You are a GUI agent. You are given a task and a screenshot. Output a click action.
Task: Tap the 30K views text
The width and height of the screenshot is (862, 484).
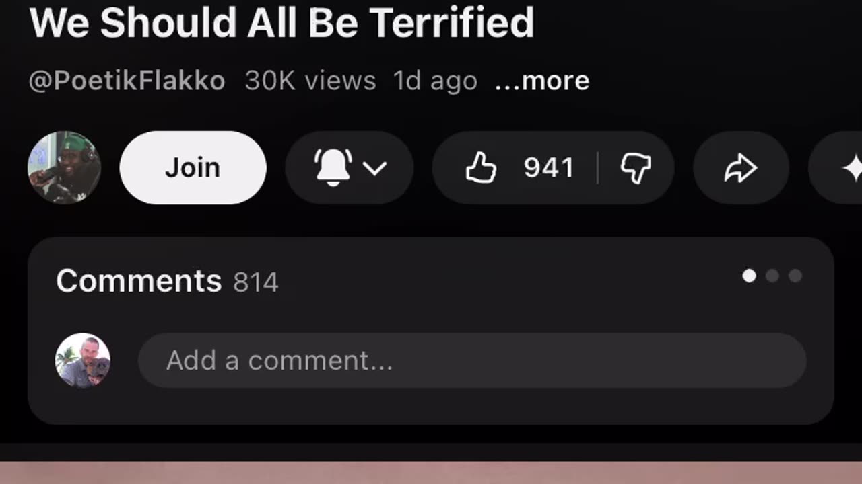tap(310, 81)
